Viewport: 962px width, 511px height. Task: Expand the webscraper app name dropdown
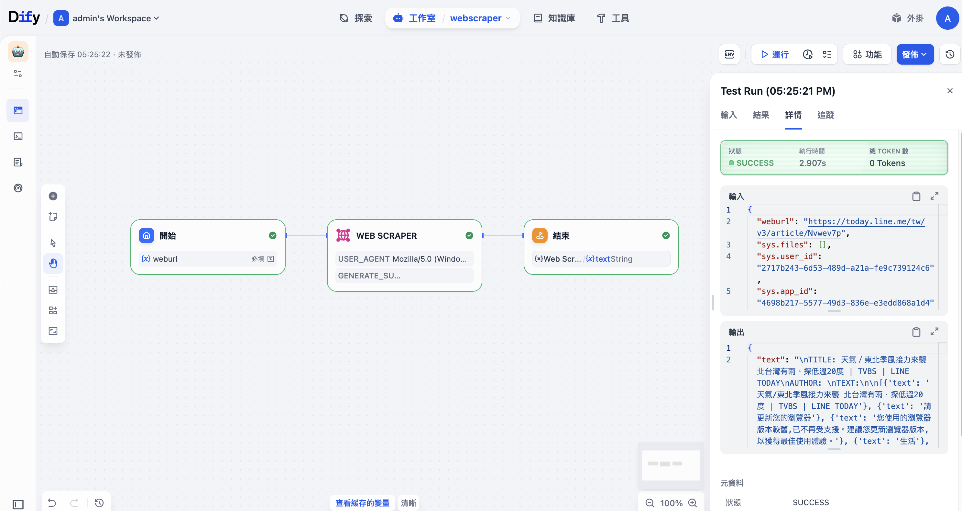point(508,18)
